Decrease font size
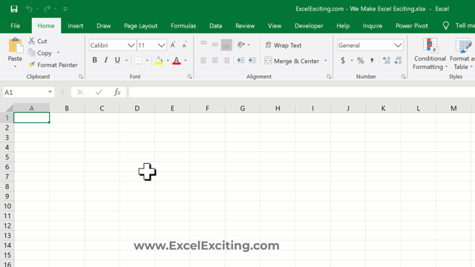Image resolution: width=475 pixels, height=267 pixels. click(x=184, y=45)
